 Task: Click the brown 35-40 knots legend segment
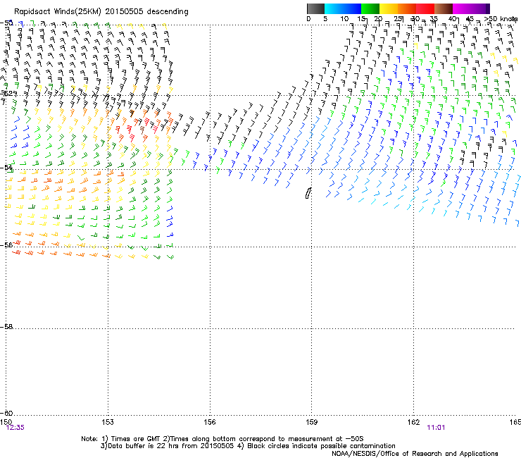[444, 8]
